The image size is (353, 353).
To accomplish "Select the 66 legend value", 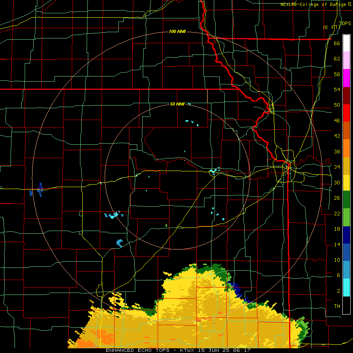I will coord(337,43).
